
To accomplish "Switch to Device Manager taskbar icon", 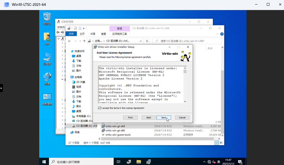I will pos(129,162).
